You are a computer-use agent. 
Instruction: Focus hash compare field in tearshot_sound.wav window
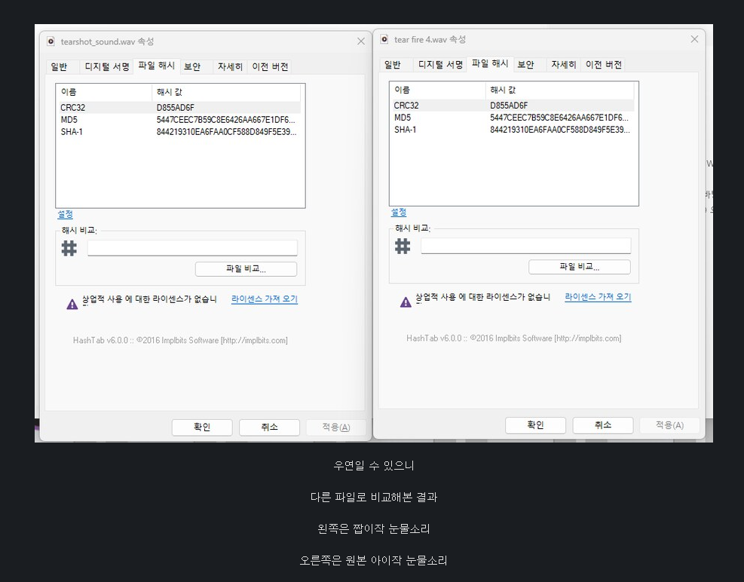coord(193,248)
